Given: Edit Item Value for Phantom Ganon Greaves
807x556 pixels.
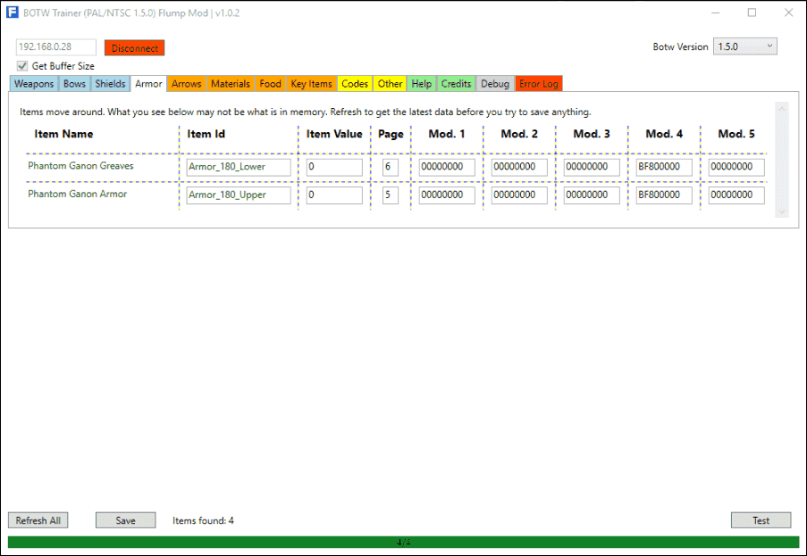Looking at the screenshot, I should (334, 167).
